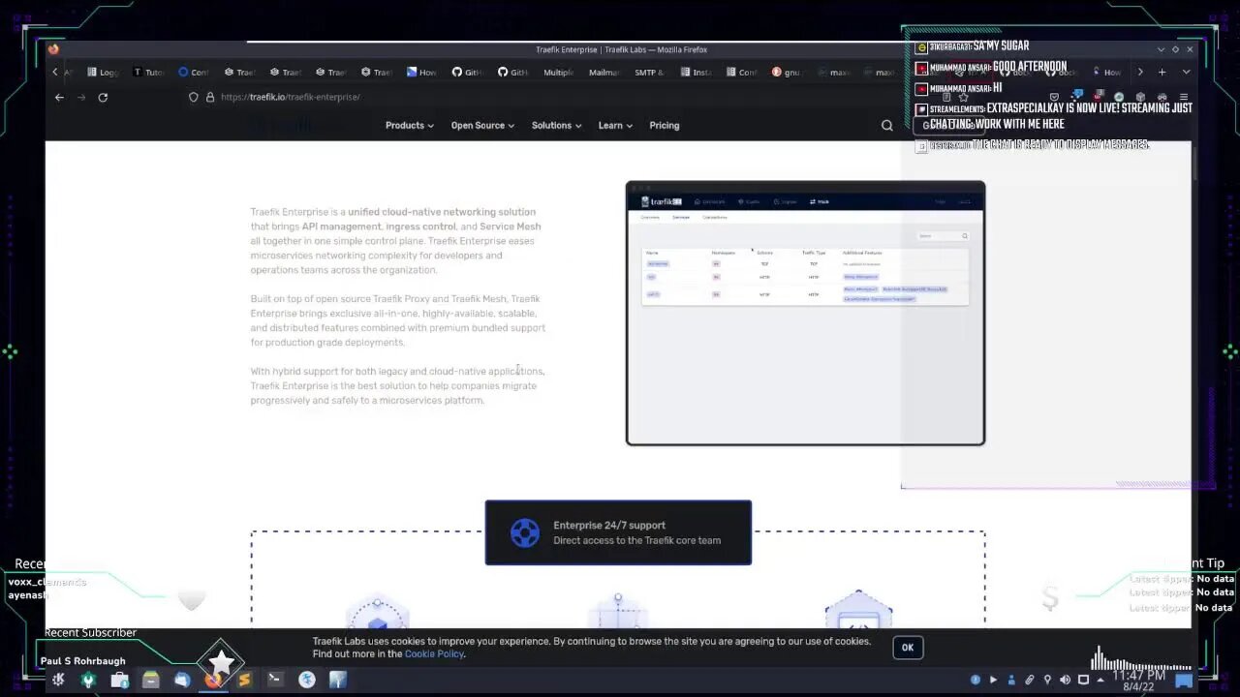The width and height of the screenshot is (1240, 697).
Task: Open the KDE application launcher
Action: coord(58,680)
